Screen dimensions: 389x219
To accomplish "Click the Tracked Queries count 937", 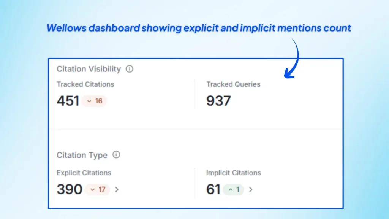I will coord(218,100).
